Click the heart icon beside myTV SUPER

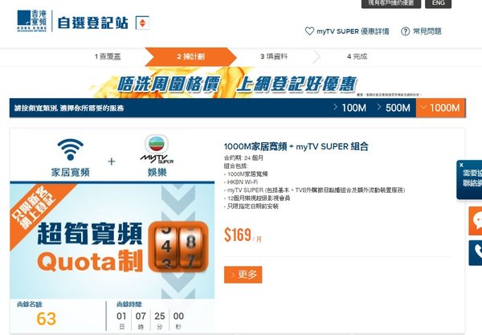tap(309, 31)
